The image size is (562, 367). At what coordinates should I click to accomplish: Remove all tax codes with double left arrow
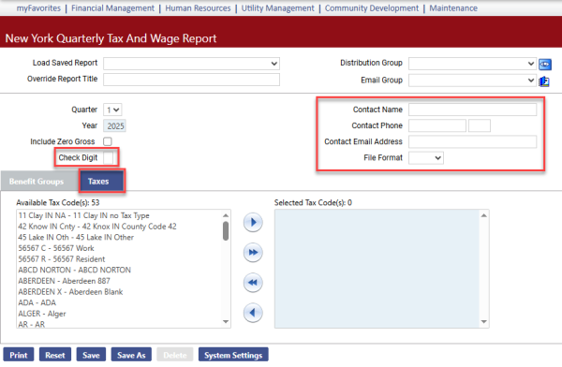click(x=253, y=283)
